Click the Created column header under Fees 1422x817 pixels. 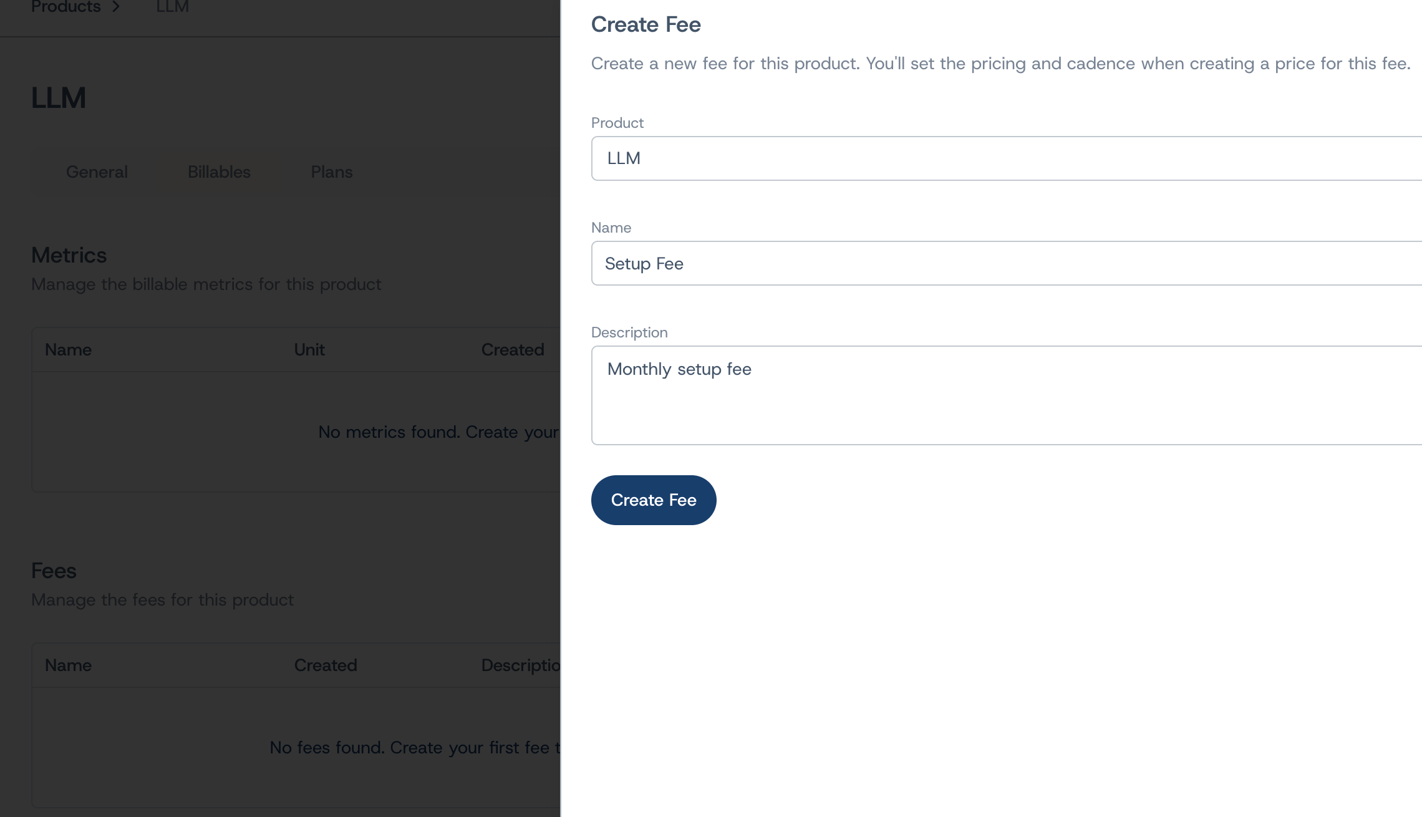[326, 665]
